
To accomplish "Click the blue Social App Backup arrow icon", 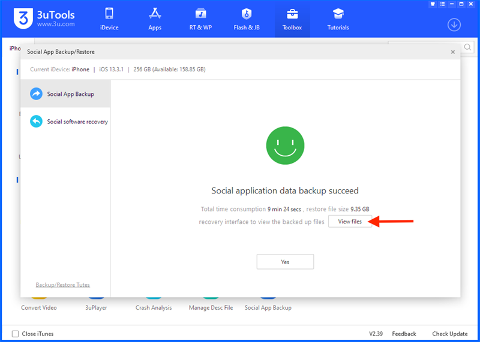I will [x=36, y=94].
